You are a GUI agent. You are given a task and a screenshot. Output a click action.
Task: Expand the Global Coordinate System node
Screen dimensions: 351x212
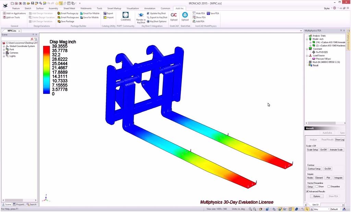pyautogui.click(x=4, y=46)
